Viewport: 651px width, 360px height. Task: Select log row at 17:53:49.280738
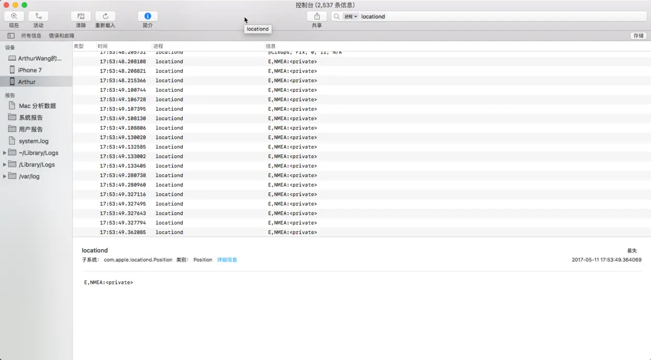pos(362,175)
